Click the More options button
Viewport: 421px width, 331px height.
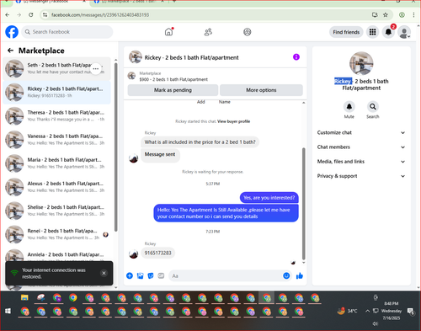pyautogui.click(x=261, y=90)
